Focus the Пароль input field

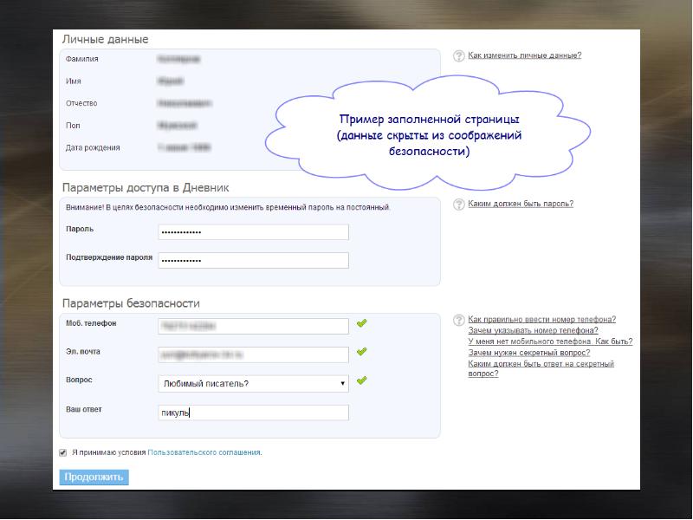[x=253, y=232]
